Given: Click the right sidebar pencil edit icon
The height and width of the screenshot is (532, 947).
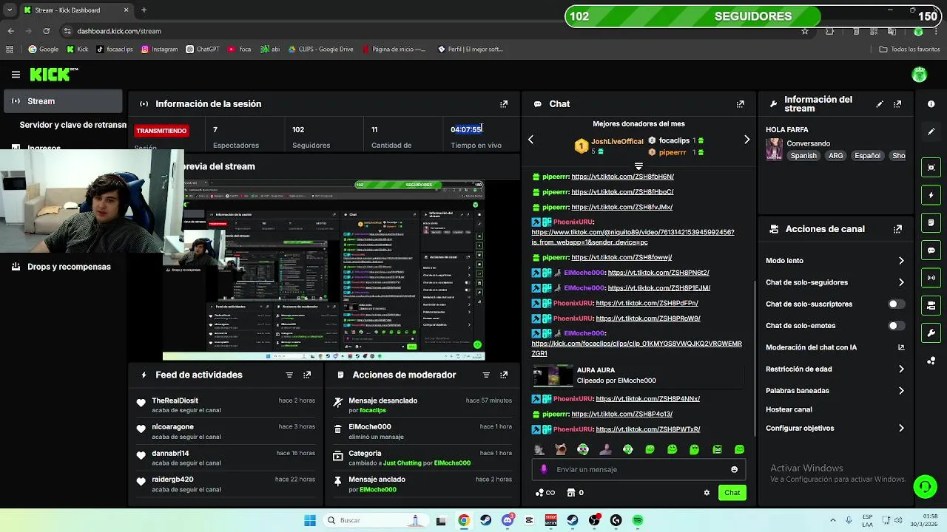Looking at the screenshot, I should (931, 132).
